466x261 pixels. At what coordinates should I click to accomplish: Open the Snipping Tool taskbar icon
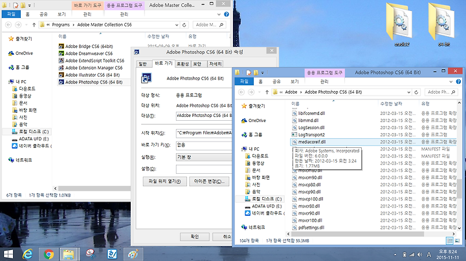(91, 254)
